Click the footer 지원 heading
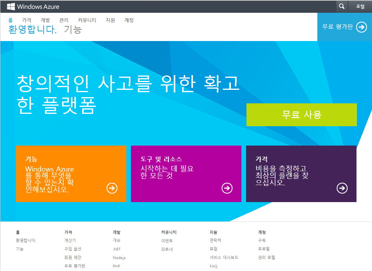This screenshot has width=372, height=271. point(213,232)
